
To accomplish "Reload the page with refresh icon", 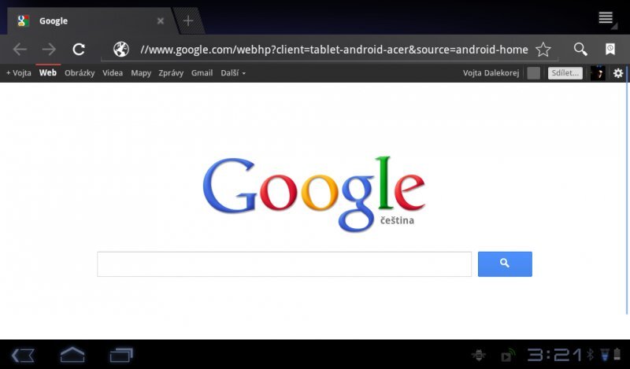I will click(x=79, y=50).
